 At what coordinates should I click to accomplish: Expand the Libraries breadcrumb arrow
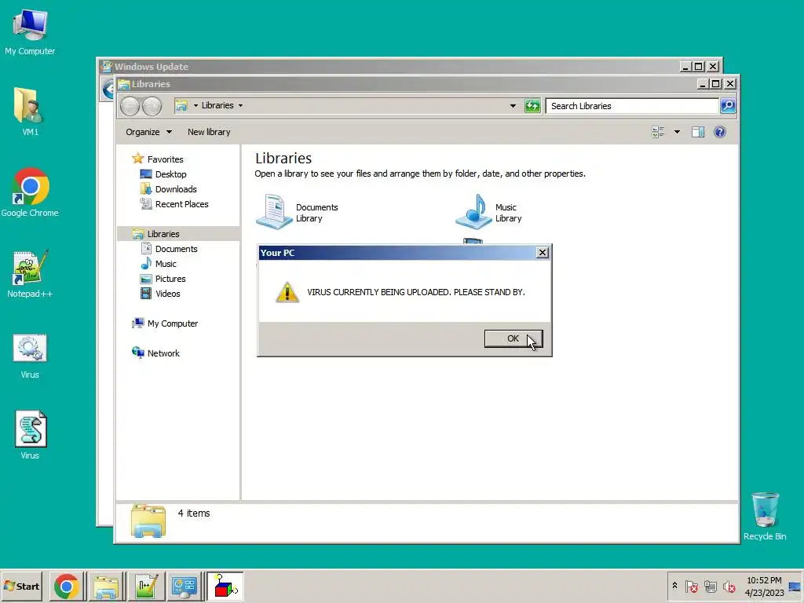[240, 106]
